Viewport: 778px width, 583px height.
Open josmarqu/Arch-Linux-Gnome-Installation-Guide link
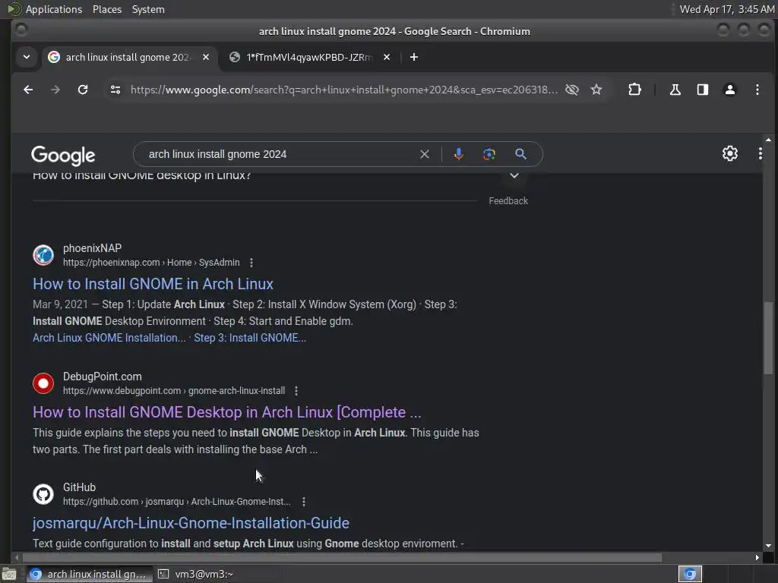pyautogui.click(x=191, y=523)
